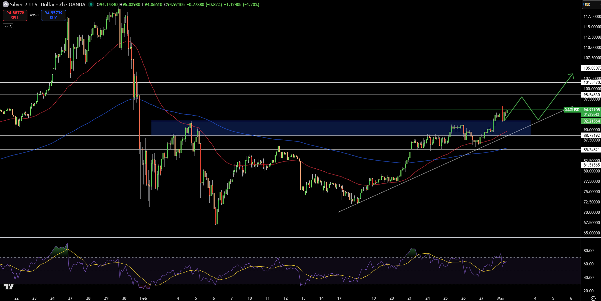Select the 81.51565 horizontal line label
Screen dimensions: 601x301
pos(591,165)
